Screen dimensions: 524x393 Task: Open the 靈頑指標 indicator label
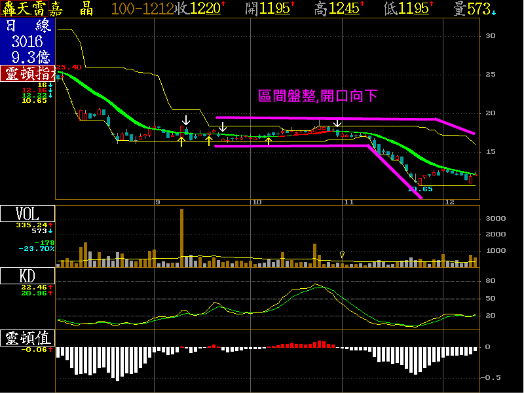click(x=28, y=73)
